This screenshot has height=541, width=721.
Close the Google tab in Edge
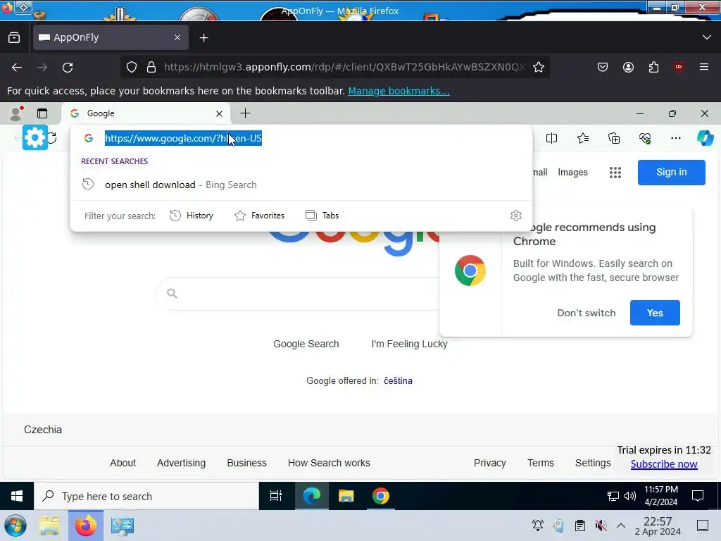tap(220, 113)
